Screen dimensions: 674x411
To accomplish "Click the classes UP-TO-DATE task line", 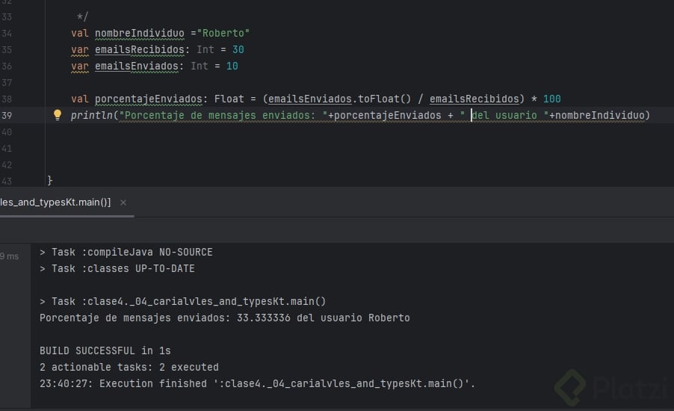I will 117,268.
